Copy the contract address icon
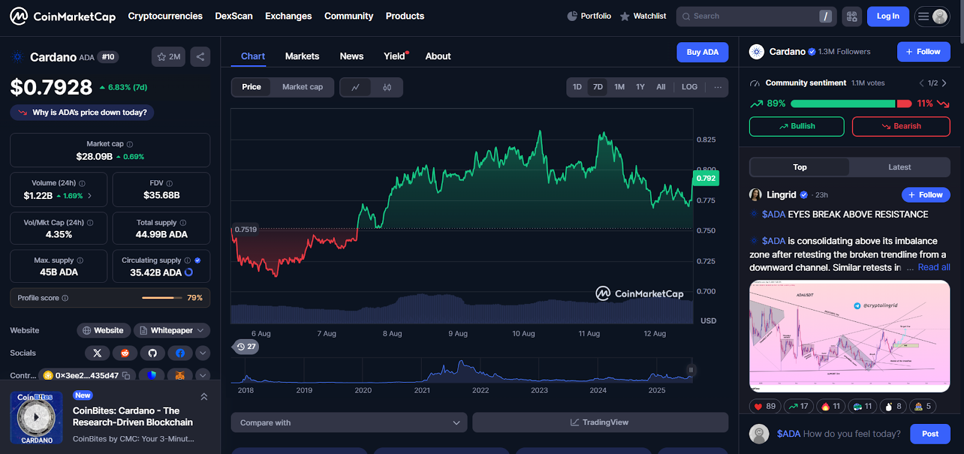Image resolution: width=964 pixels, height=454 pixels. (x=126, y=376)
